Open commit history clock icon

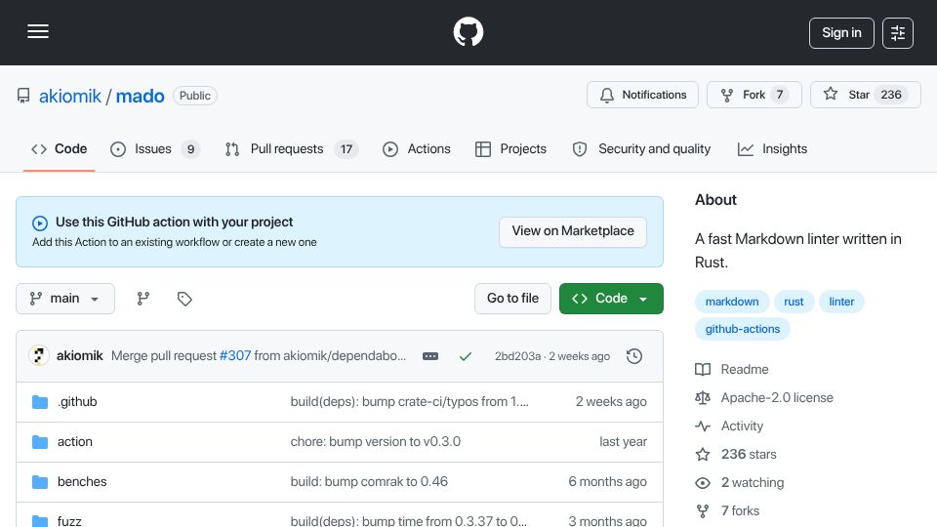tap(634, 356)
